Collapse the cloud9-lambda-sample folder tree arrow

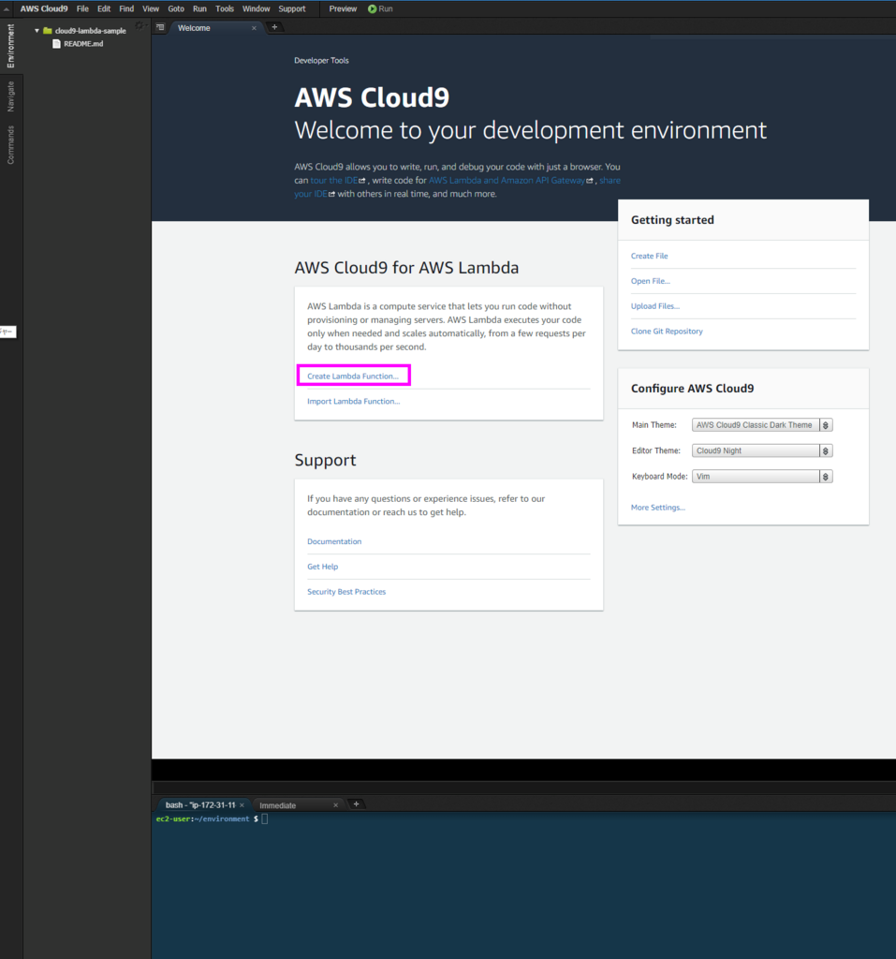[x=37, y=31]
